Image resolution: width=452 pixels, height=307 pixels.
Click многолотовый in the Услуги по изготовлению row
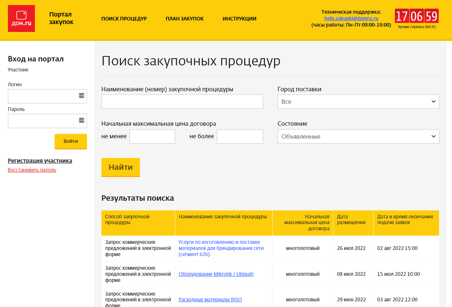pos(303,248)
